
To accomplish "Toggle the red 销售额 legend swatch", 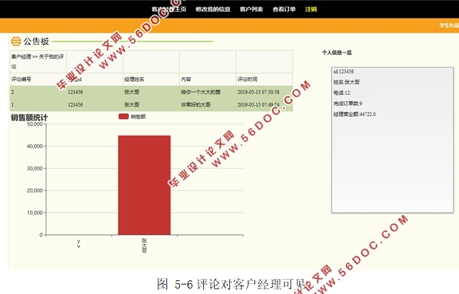I will (123, 117).
